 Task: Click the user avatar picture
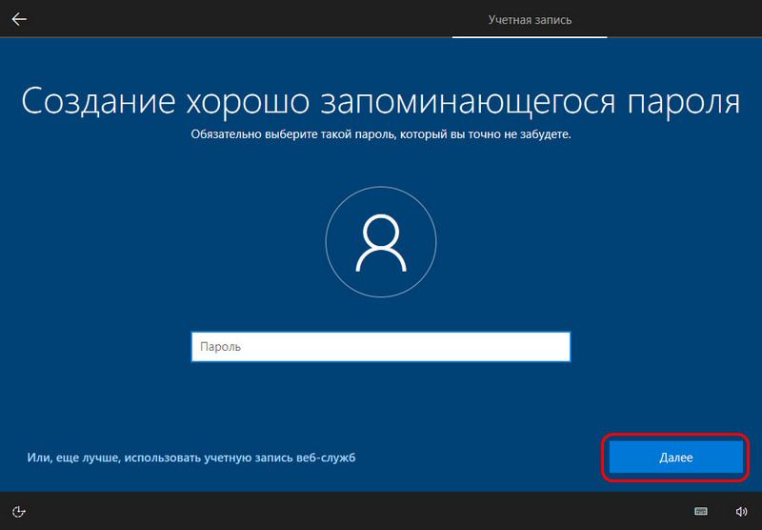click(x=381, y=242)
